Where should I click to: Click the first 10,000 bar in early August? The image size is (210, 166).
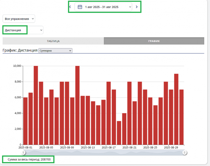(36, 105)
